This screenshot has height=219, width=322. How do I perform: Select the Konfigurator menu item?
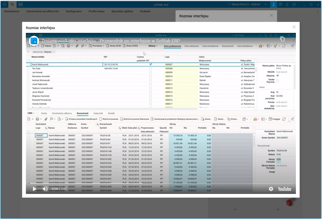click(x=74, y=11)
